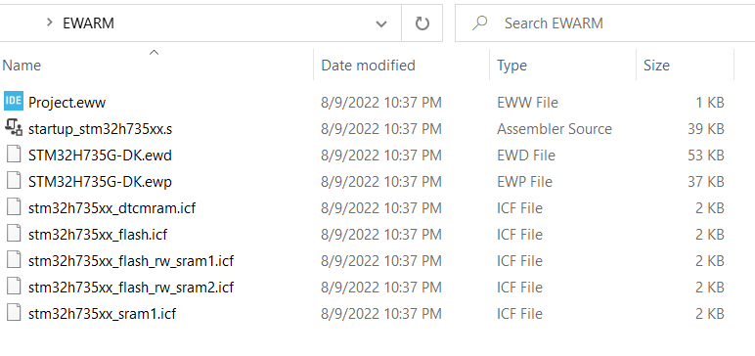Open the address bar history dropdown
The width and height of the screenshot is (755, 356).
click(x=381, y=23)
